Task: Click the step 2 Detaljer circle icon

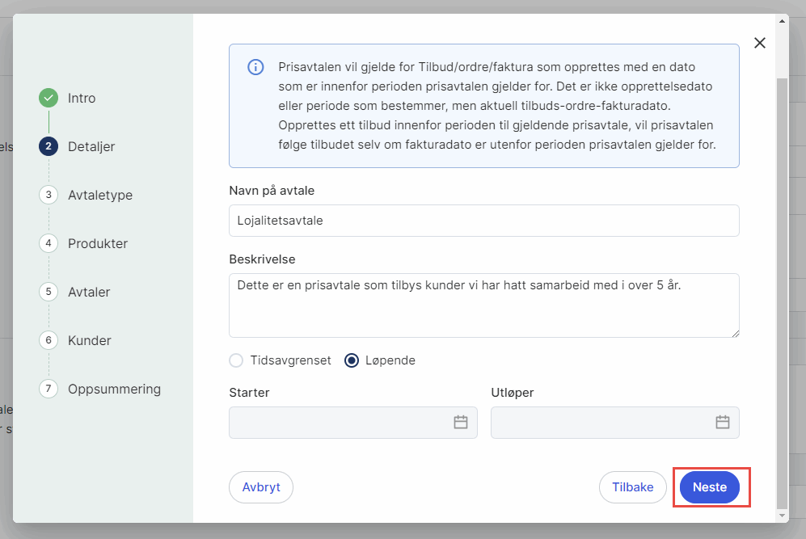Action: pos(49,146)
